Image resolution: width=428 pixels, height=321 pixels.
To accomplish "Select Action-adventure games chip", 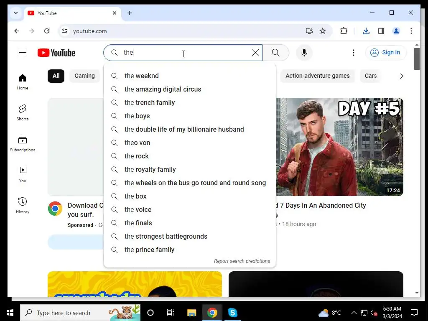I will 318,76.
